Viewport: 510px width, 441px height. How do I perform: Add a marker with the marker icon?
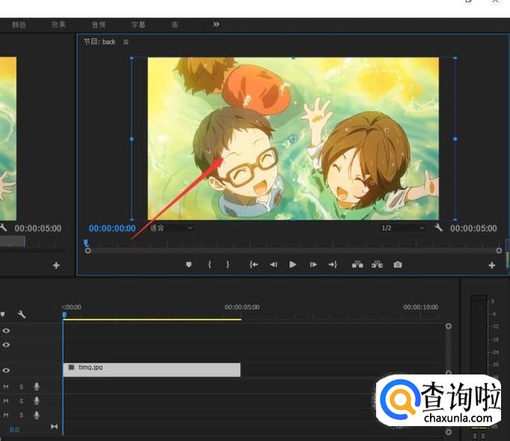pos(189,265)
